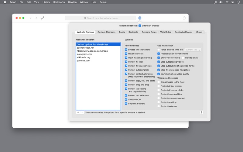Uncheck Protect copy, cut, and paste
Viewport: 243px width, 152px height.
(x=126, y=81)
